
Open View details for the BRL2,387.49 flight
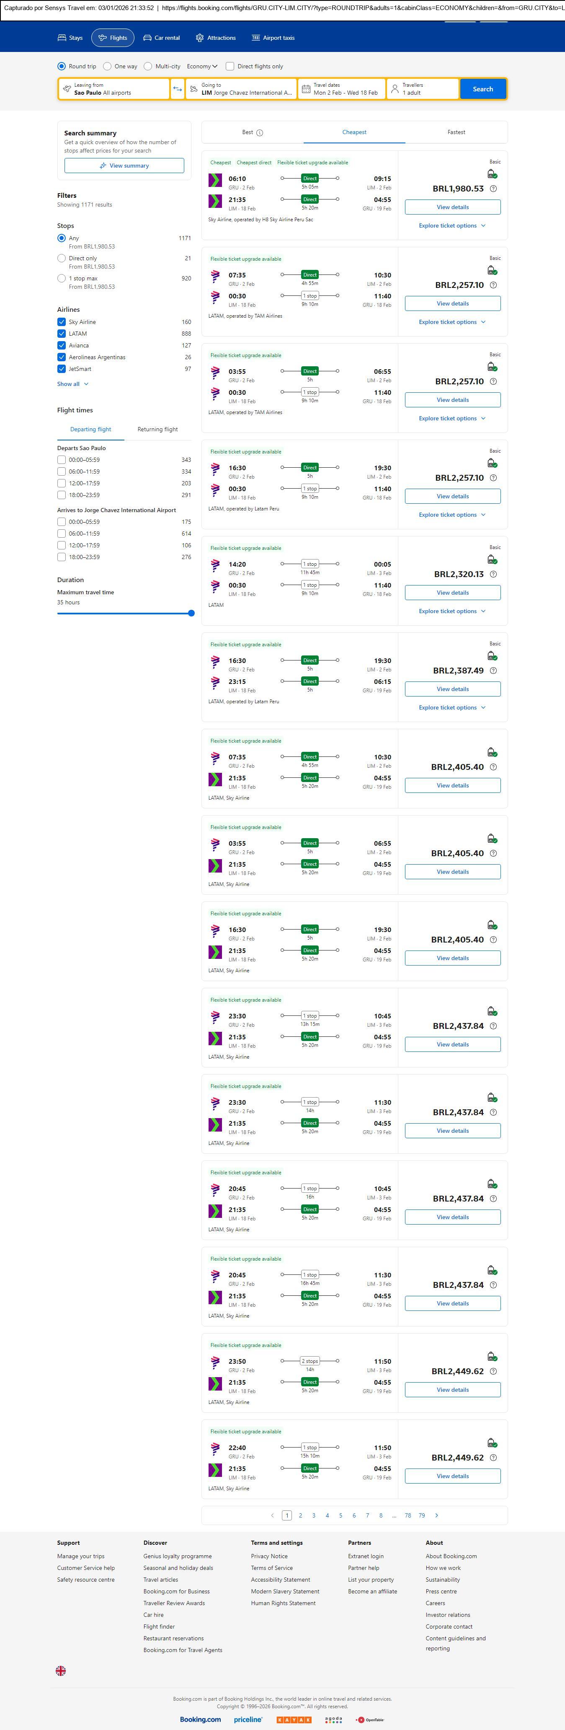click(452, 689)
